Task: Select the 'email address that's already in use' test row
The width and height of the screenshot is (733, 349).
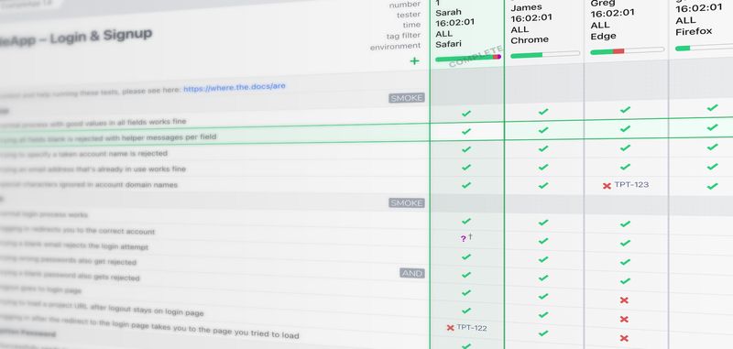Action: click(214, 169)
